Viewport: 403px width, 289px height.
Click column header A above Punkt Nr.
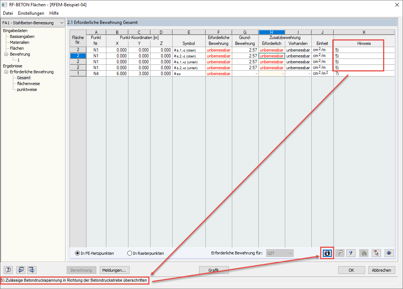pyautogui.click(x=96, y=32)
